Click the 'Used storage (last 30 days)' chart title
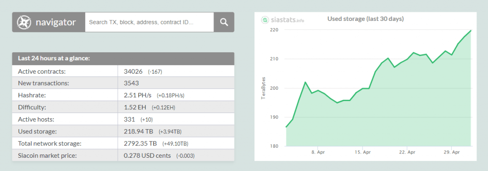 coord(366,19)
